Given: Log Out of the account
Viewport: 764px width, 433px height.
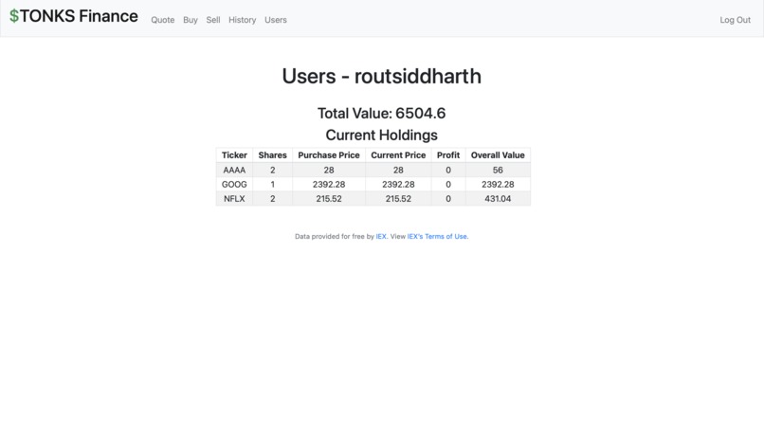Looking at the screenshot, I should pos(736,20).
